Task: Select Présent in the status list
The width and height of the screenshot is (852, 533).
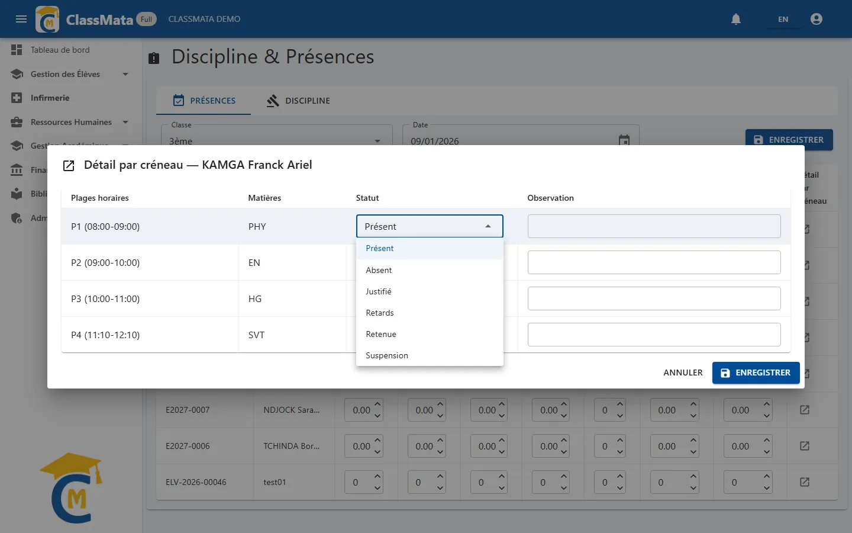Action: 430,249
